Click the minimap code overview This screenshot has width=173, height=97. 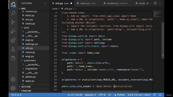157,14
